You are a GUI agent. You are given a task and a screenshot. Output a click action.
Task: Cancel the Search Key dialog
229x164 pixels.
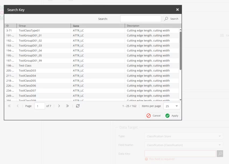point(154,116)
